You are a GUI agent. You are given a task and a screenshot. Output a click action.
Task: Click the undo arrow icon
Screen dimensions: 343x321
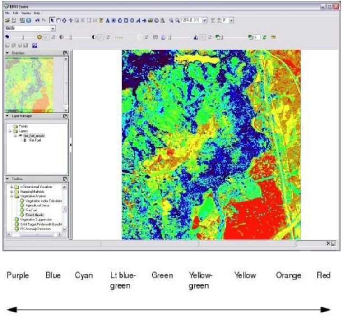tap(37, 20)
